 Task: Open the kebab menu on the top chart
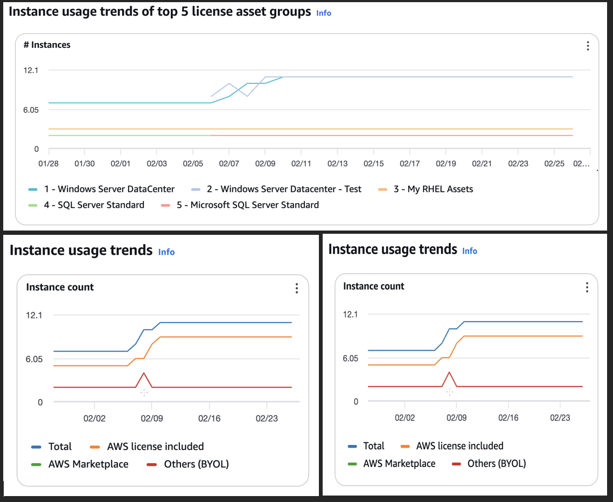[x=588, y=46]
